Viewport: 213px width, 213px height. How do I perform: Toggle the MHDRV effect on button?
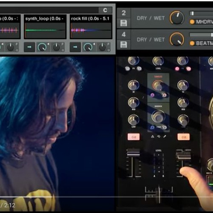[192, 22]
